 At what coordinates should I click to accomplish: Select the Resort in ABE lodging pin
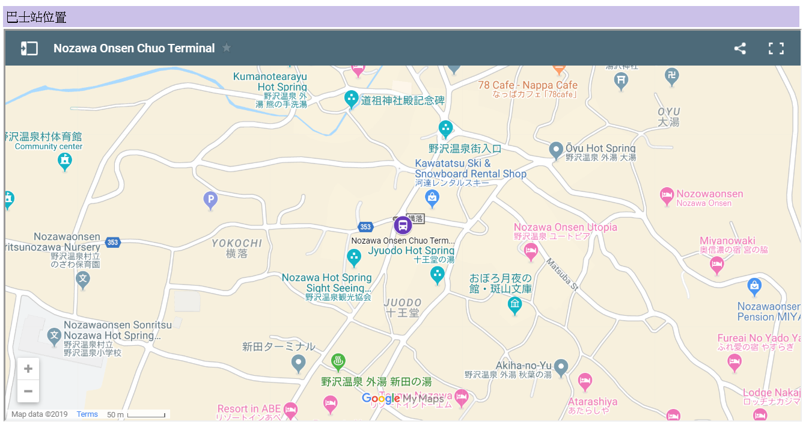click(290, 411)
